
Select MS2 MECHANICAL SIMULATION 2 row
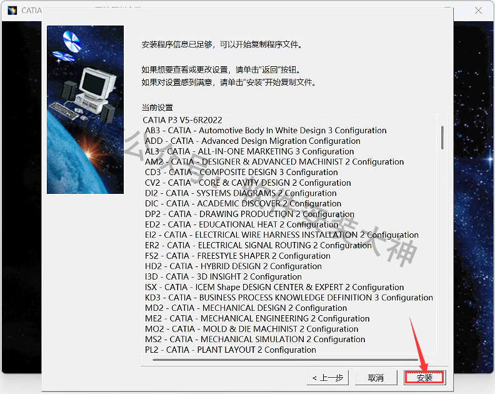[255, 339]
